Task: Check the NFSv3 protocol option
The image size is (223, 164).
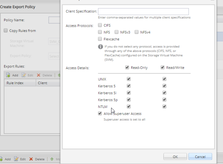Action: coord(117,32)
